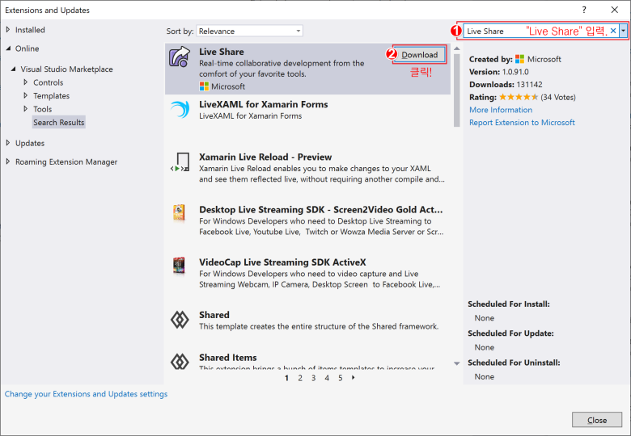The height and width of the screenshot is (436, 631).
Task: Go to results page 2
Action: coord(300,378)
